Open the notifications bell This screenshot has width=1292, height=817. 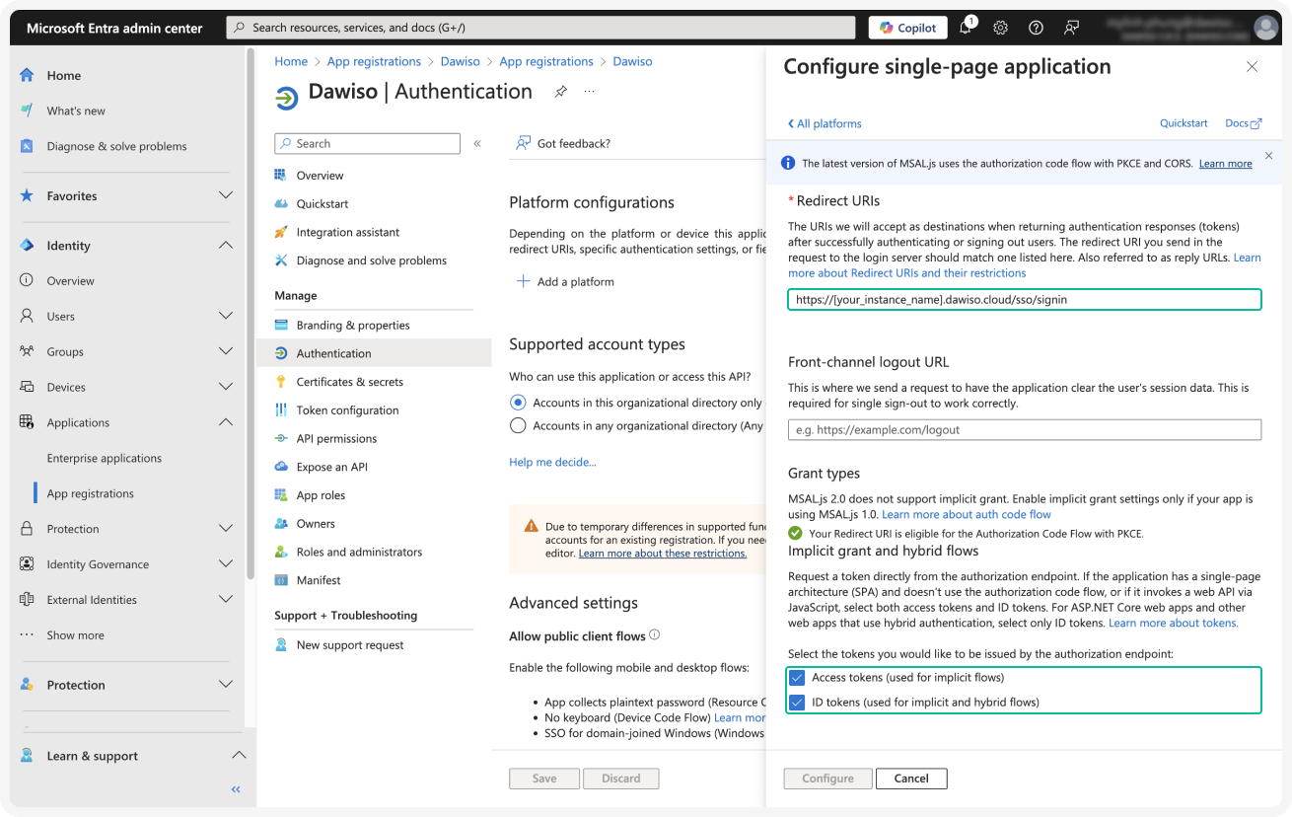click(x=967, y=28)
